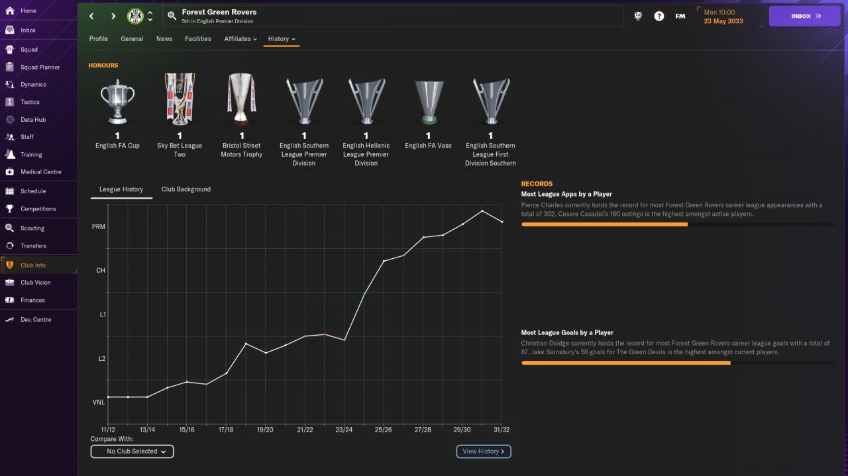This screenshot has width=848, height=476.
Task: Click the help question mark icon
Action: (659, 16)
